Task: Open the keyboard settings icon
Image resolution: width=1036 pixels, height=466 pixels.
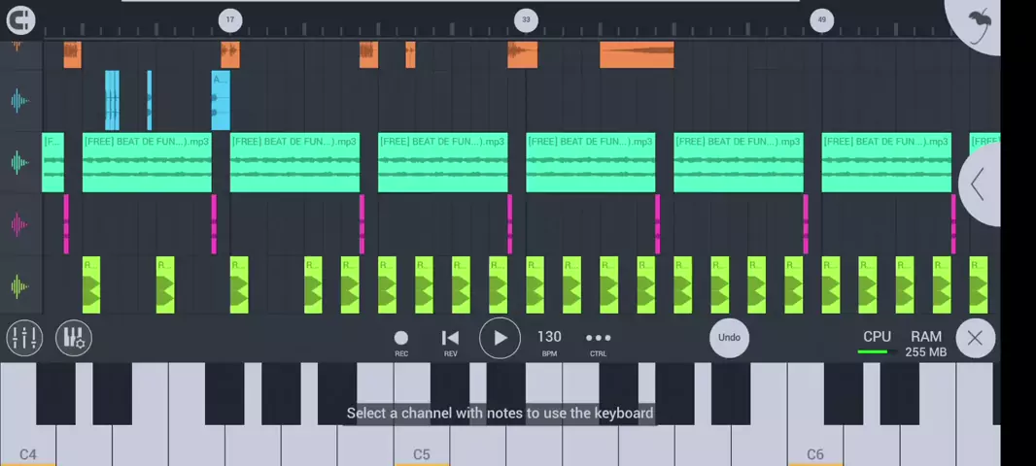Action: (x=74, y=338)
